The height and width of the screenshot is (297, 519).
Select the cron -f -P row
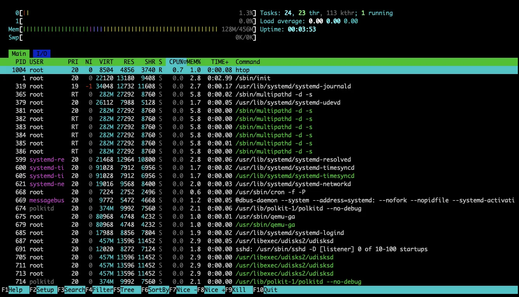259,192
